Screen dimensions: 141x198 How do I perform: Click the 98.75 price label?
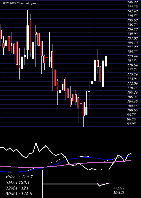132,115
